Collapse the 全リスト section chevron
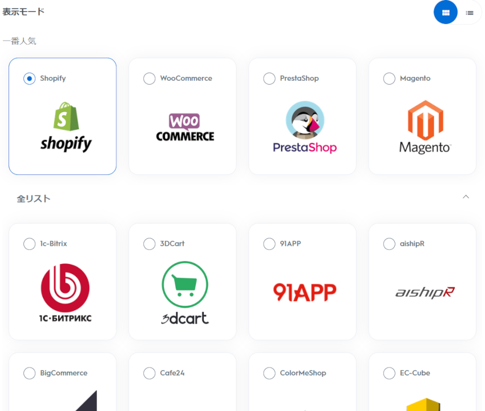Viewport: 485px width, 411px height. pos(466,197)
